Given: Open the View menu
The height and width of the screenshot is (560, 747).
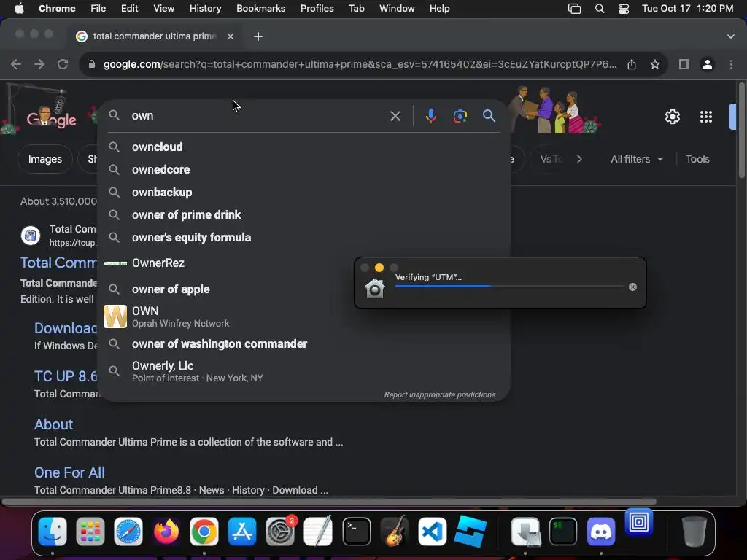Looking at the screenshot, I should [x=163, y=9].
